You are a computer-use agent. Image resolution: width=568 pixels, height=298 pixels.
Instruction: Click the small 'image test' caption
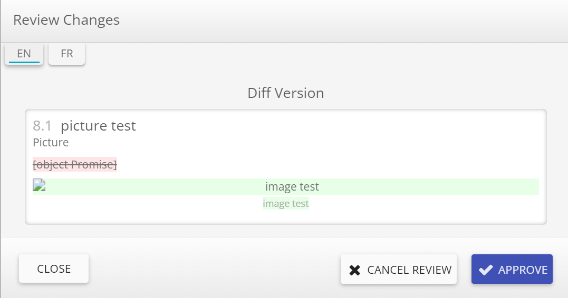tap(286, 203)
